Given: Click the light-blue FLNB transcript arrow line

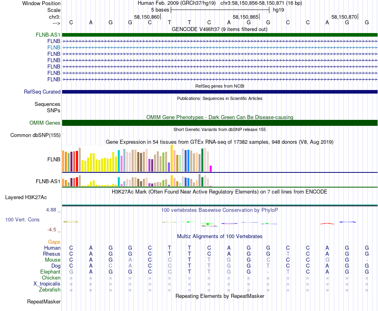Looking at the screenshot, I should (220, 47).
